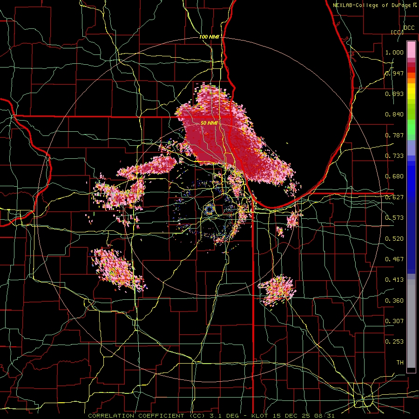Select the 0.253 scale value

click(x=394, y=342)
